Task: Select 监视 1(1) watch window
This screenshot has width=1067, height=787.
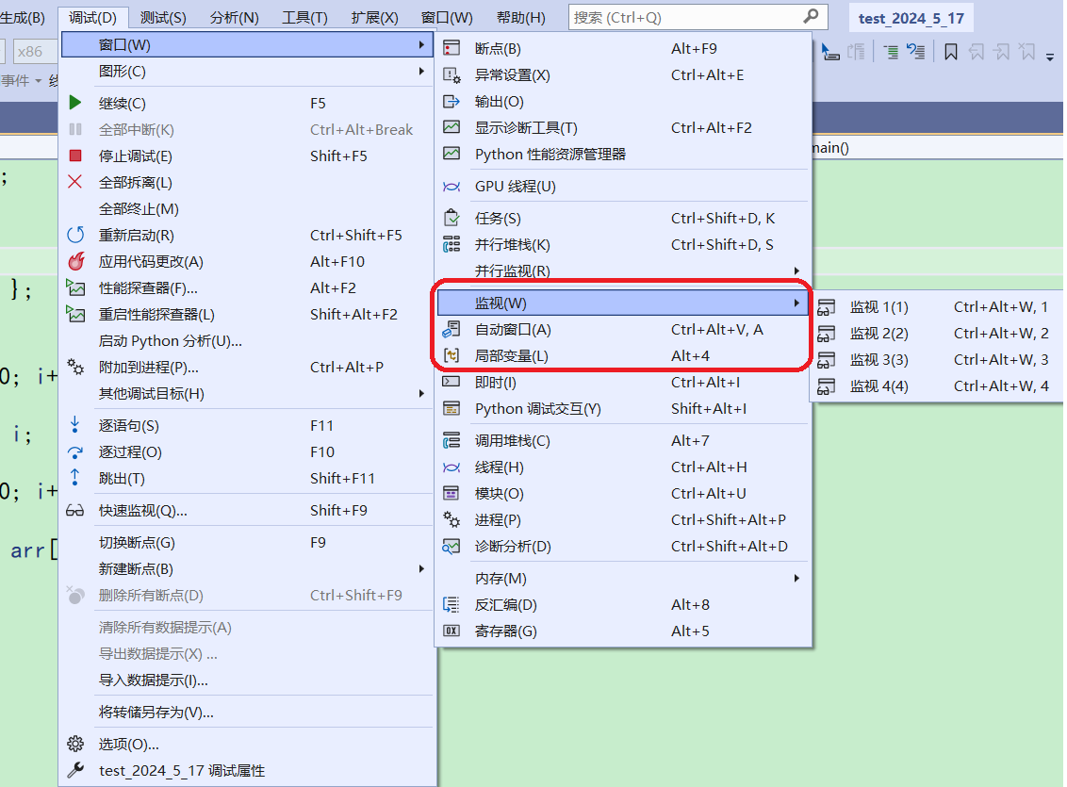Action: pos(937,306)
